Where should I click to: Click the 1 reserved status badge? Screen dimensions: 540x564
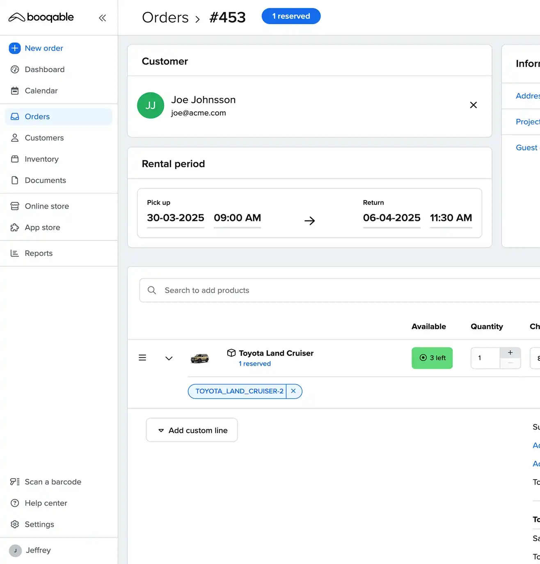click(x=291, y=16)
